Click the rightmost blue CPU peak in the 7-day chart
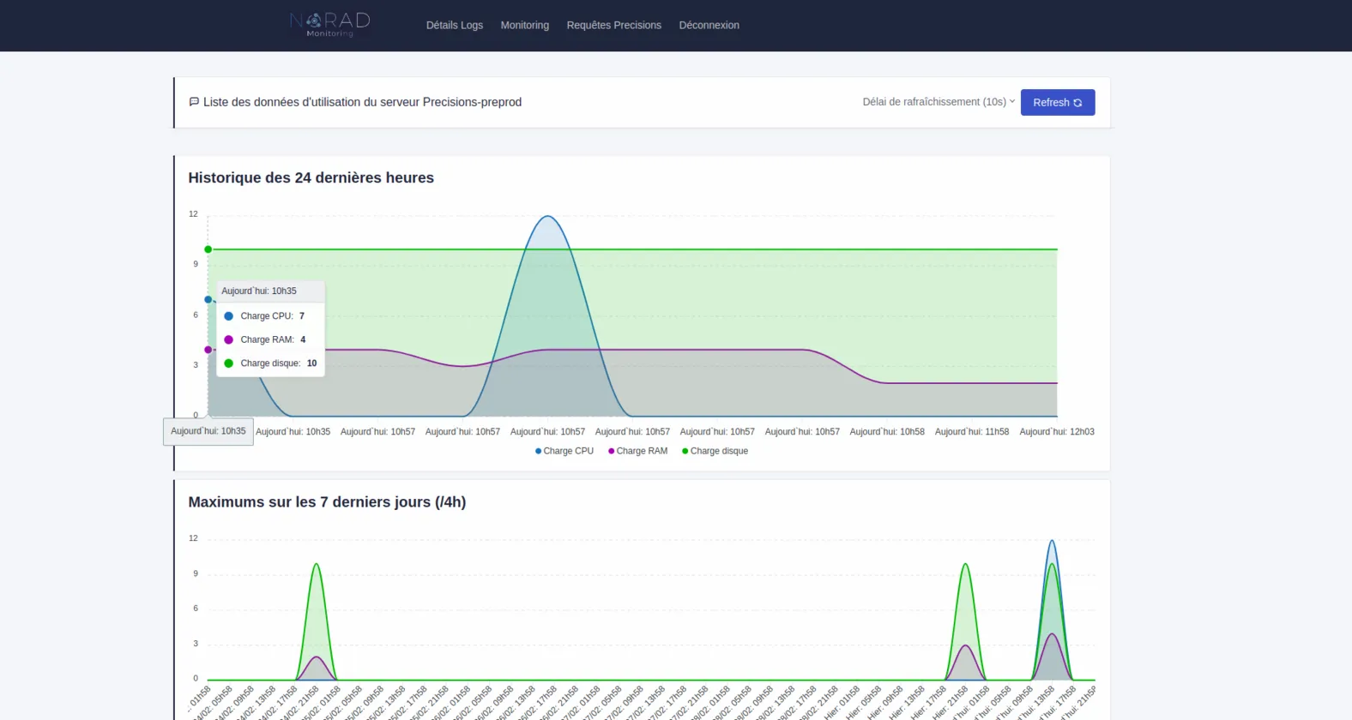 [1052, 542]
